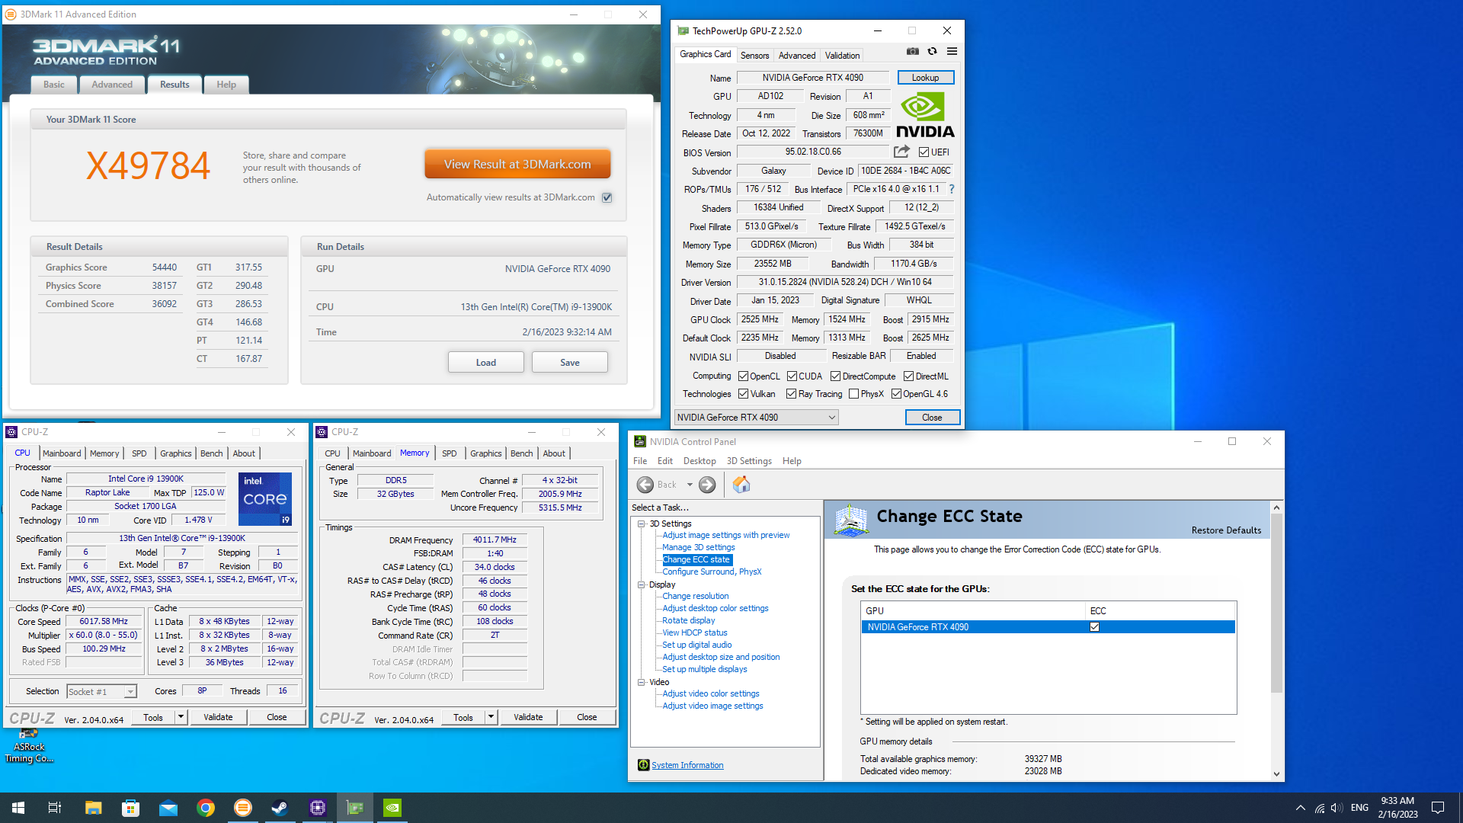Open the 3D Settings menu in NVIDIA Control Panel
This screenshot has height=823, width=1463.
pos(749,461)
